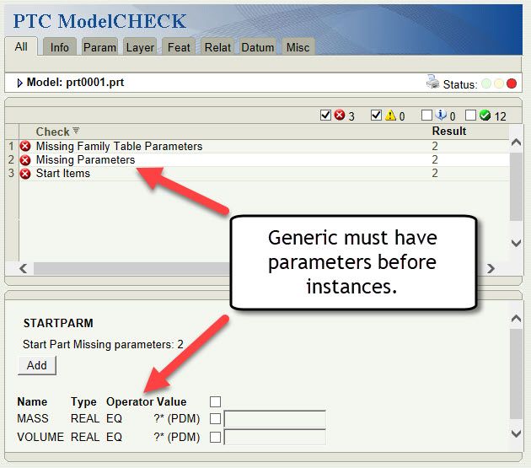This screenshot has height=468, width=531.
Task: Click the results list vertical scrollbar thumb
Action: [516, 186]
